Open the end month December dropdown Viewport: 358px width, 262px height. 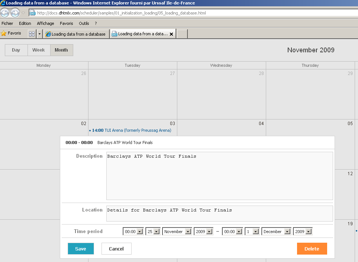point(276,232)
